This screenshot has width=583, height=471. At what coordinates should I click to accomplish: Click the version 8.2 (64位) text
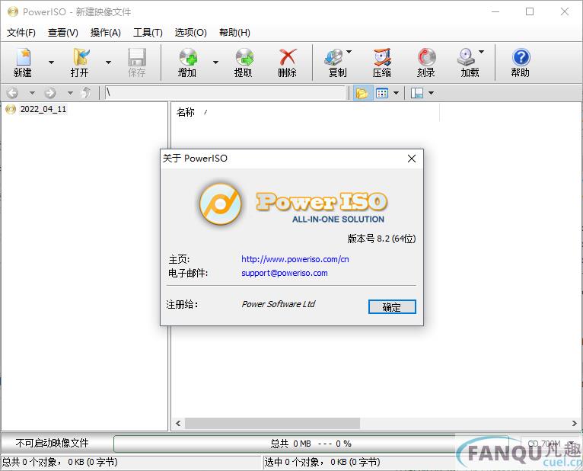tap(381, 239)
